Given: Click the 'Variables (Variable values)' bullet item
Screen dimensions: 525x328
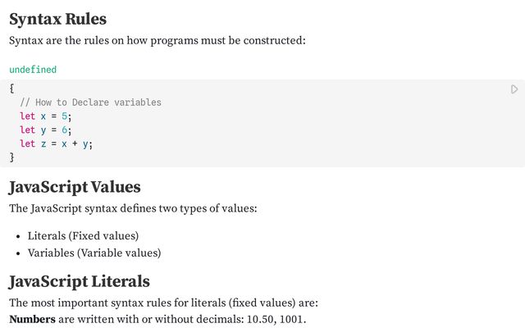Looking at the screenshot, I should [x=94, y=253].
